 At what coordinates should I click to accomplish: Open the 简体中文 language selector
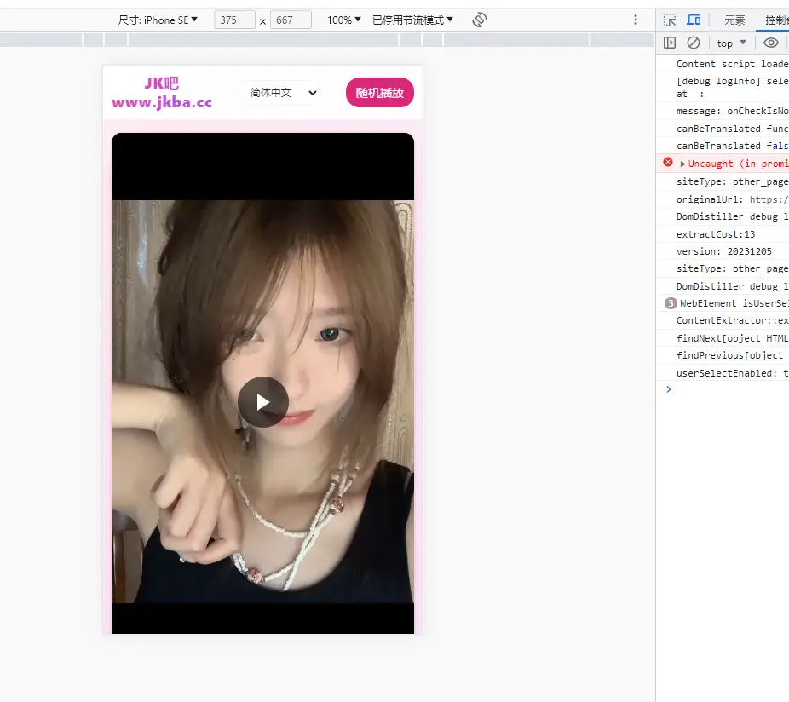(x=280, y=93)
